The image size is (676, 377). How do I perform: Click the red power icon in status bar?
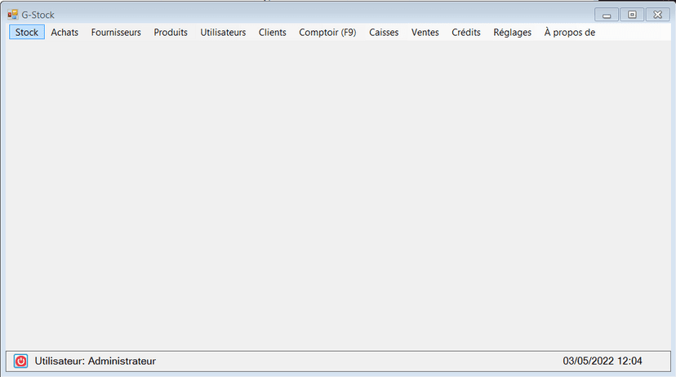click(21, 361)
